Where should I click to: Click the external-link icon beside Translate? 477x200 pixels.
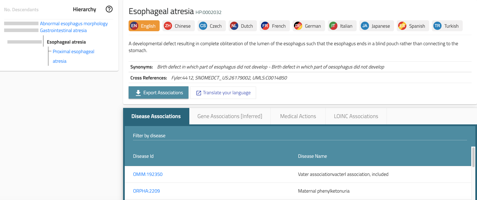pos(199,93)
